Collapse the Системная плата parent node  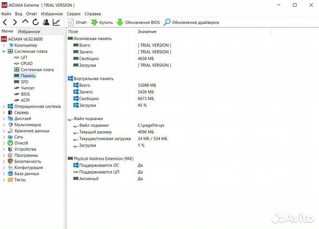4,51
